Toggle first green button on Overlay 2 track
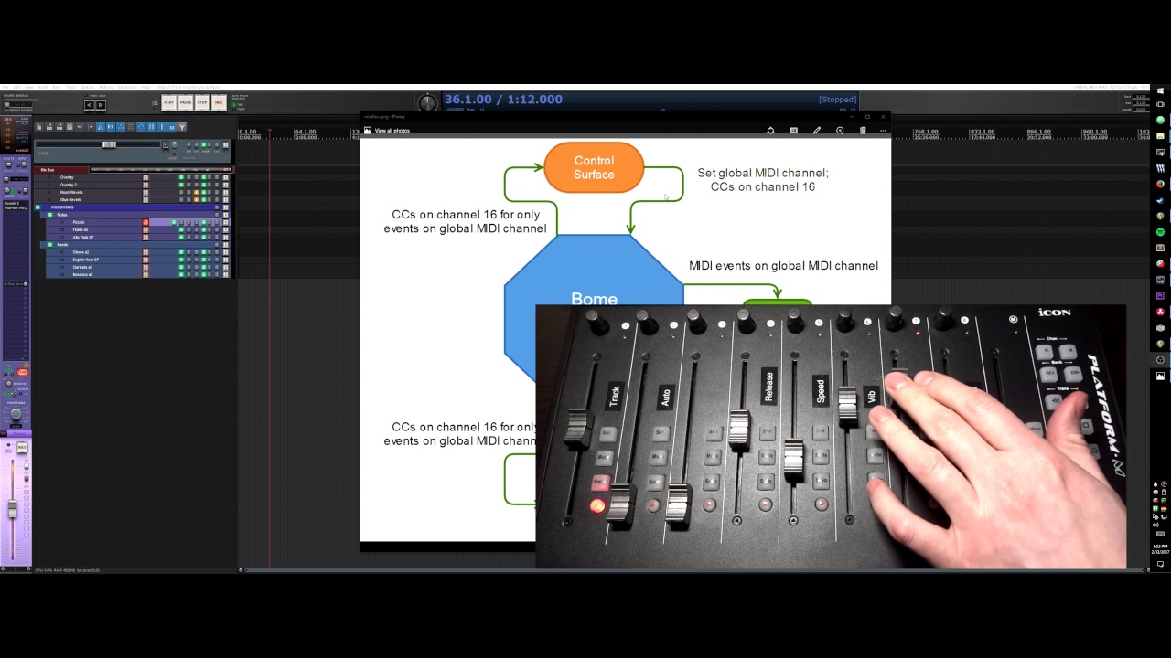1171x658 pixels. (x=181, y=185)
